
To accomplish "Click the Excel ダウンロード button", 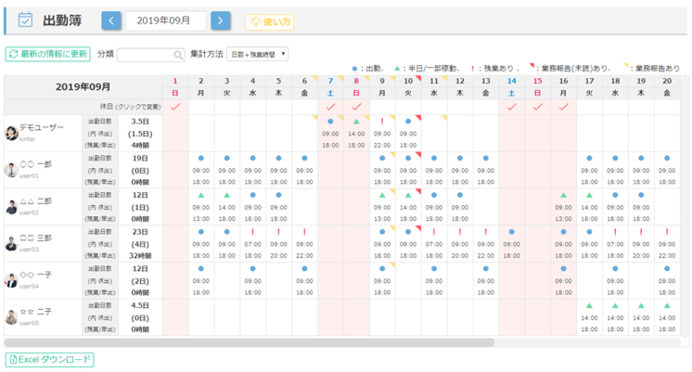I will point(50,359).
